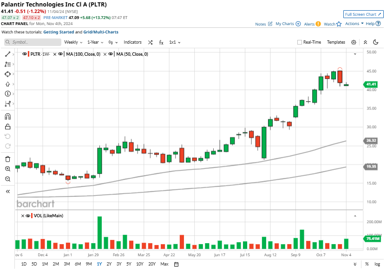Select the Fibonacci retracement tool
The height and width of the screenshot is (272, 387).
coord(7,65)
